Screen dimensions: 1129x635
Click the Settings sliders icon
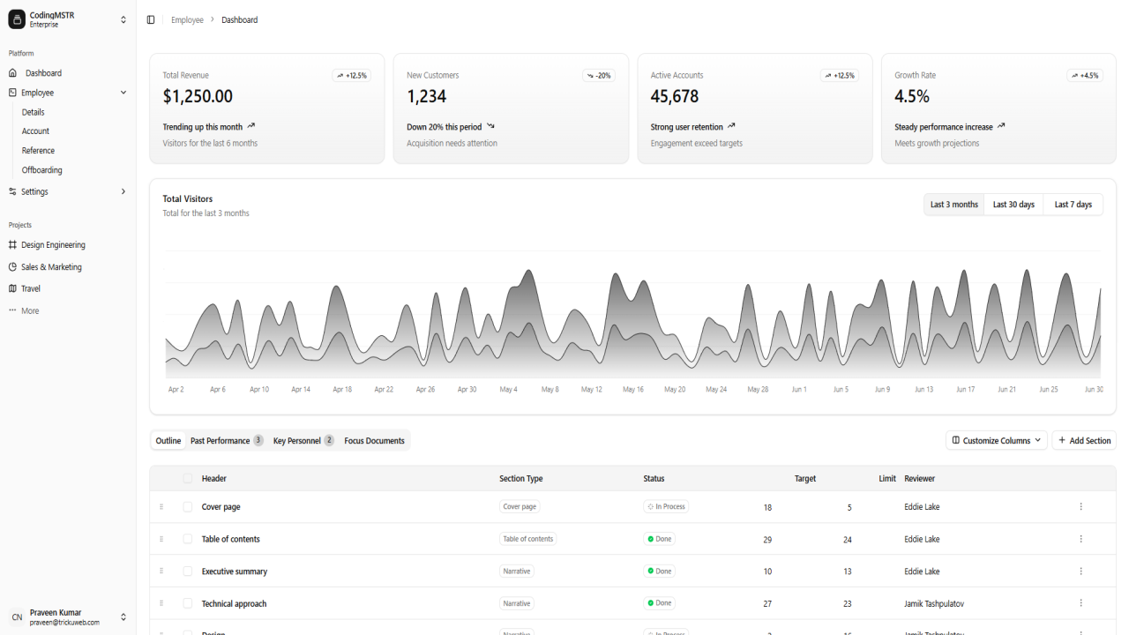pyautogui.click(x=12, y=191)
